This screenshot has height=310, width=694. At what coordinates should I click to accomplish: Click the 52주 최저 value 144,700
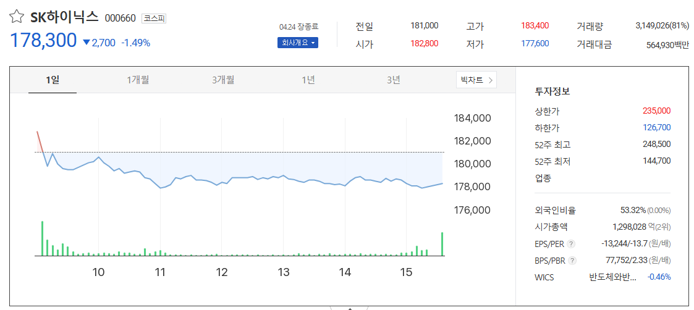click(x=656, y=161)
